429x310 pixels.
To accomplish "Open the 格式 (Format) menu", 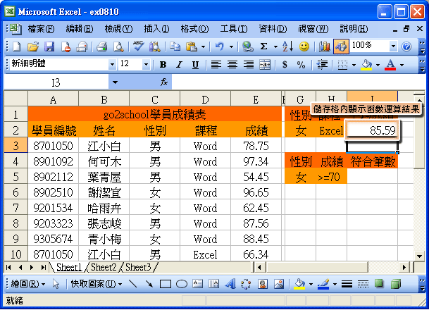I will 195,29.
